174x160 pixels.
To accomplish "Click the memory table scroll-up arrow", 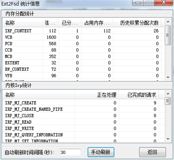I will pyautogui.click(x=168, y=22).
